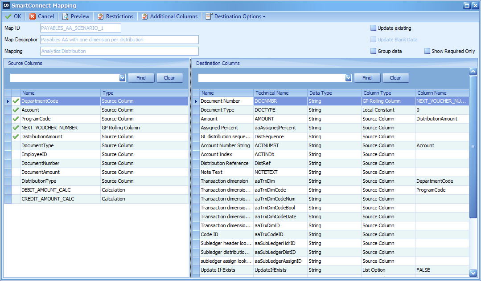Click scroll down arrow of destination list
Image resolution: width=481 pixels, height=281 pixels.
click(473, 273)
